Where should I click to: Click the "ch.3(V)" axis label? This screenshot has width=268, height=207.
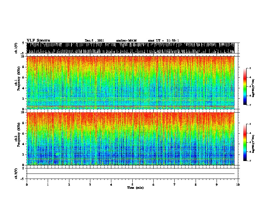click(16, 174)
